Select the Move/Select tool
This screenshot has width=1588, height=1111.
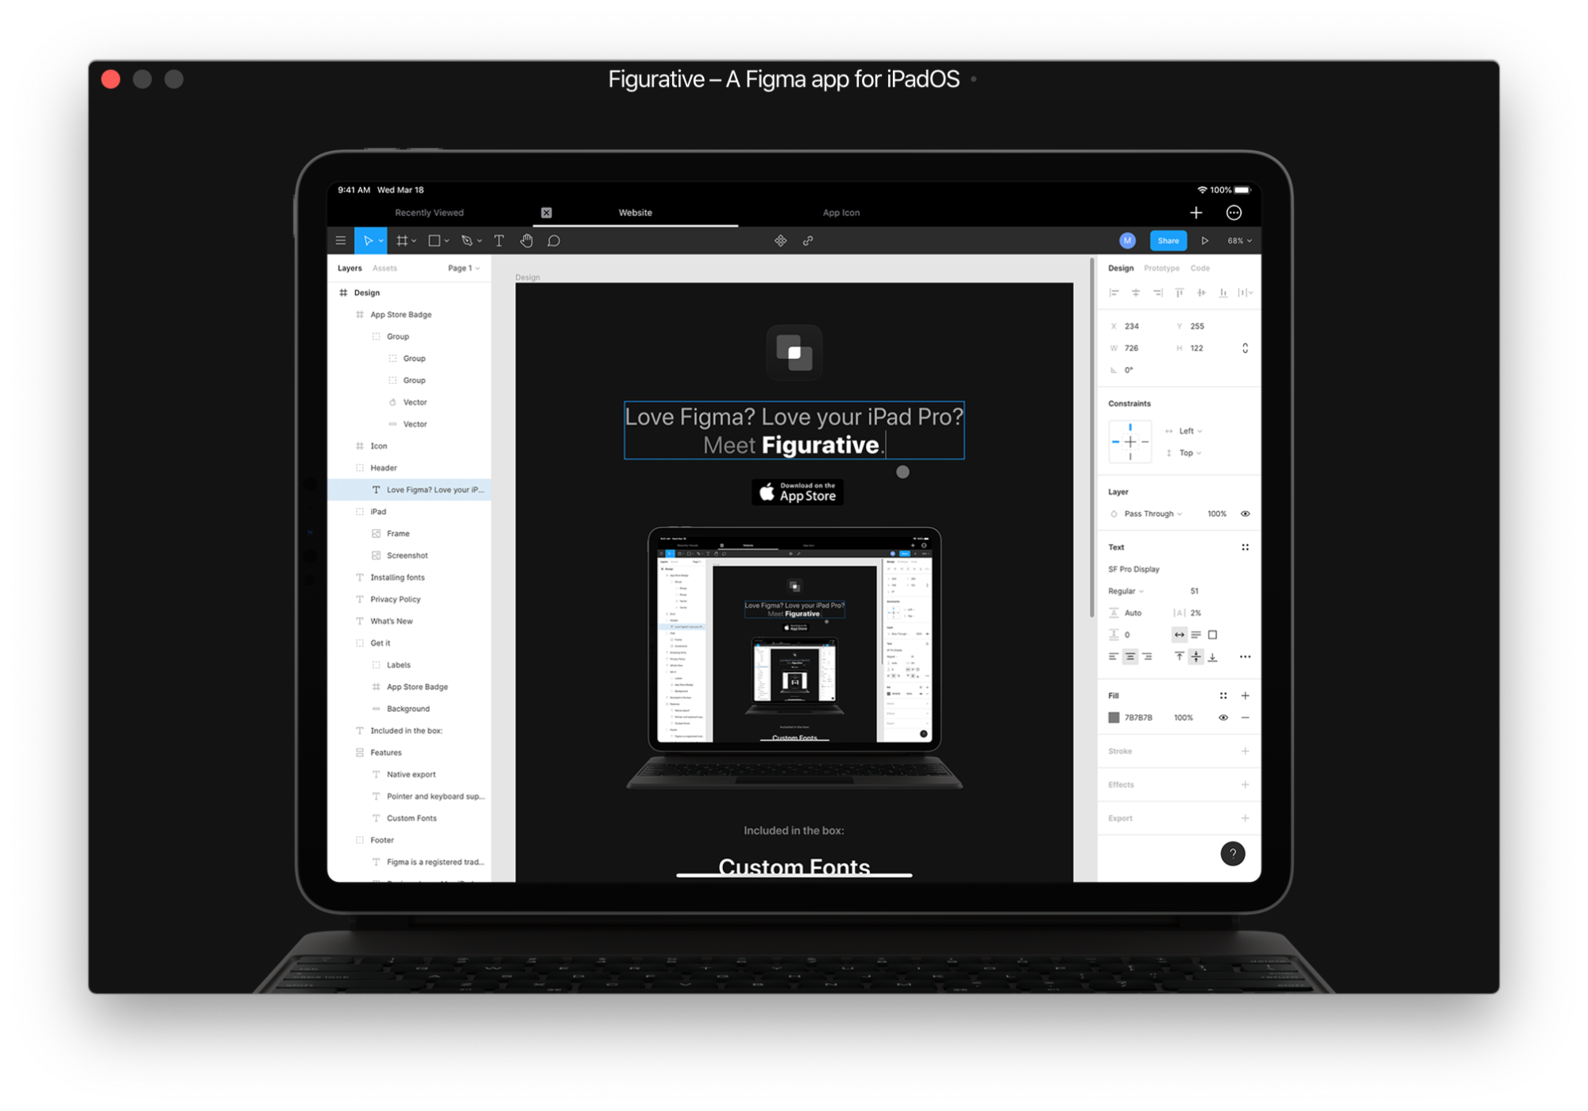[x=370, y=240]
